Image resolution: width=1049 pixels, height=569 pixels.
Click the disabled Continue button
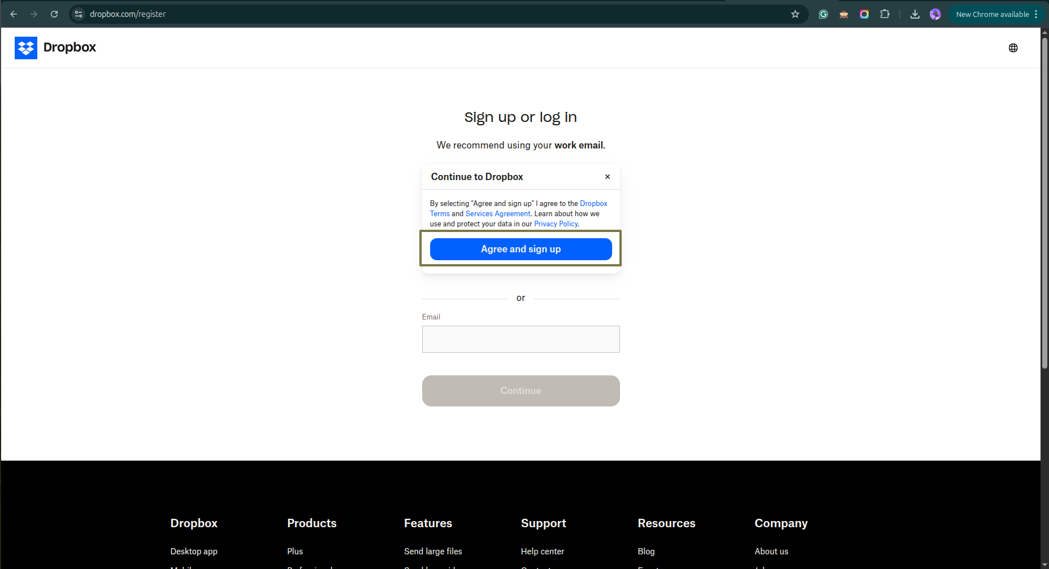(521, 391)
